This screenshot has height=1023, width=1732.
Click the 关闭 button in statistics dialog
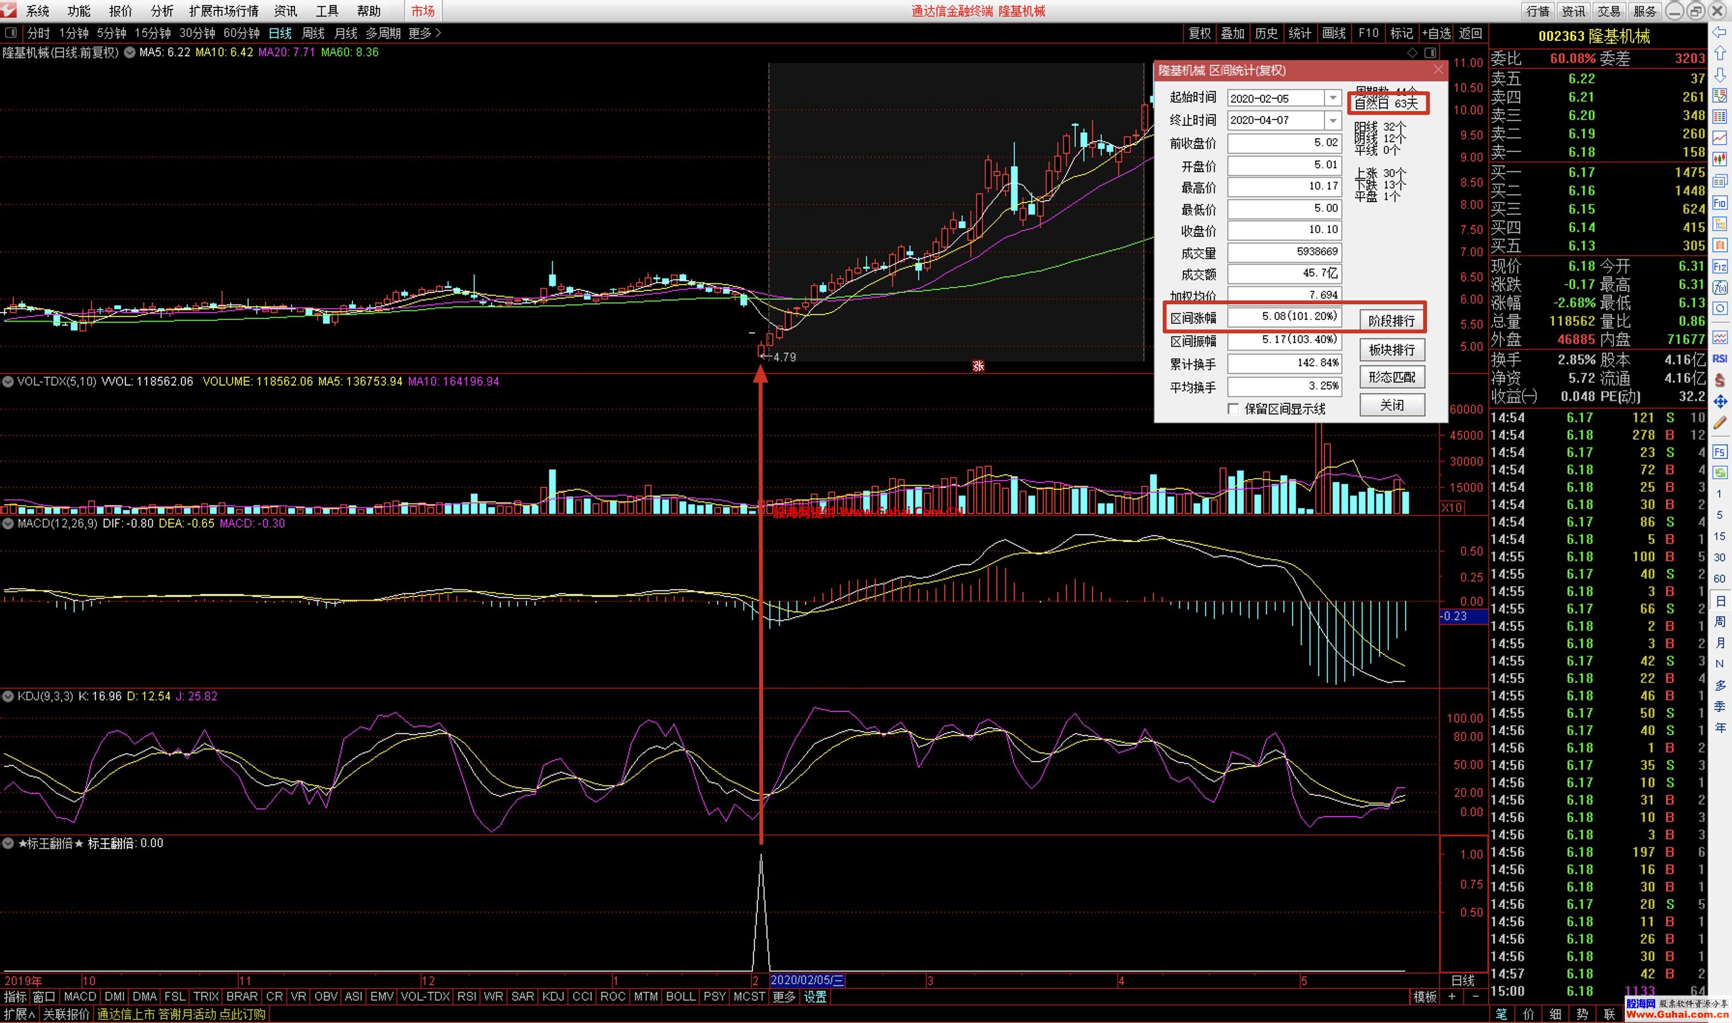point(1391,405)
